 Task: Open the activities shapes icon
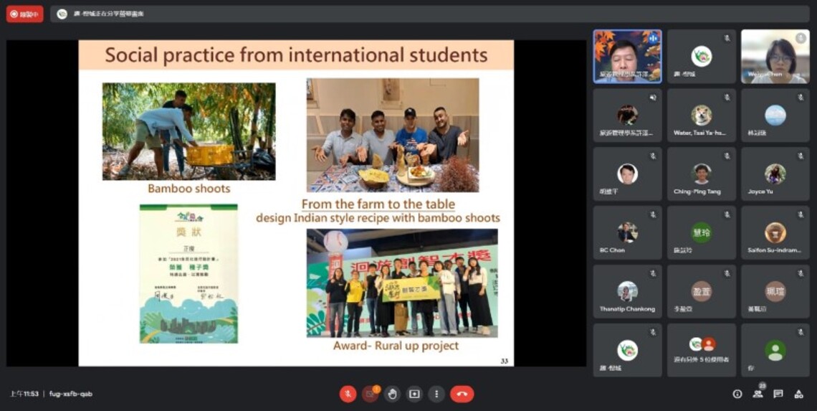[798, 394]
